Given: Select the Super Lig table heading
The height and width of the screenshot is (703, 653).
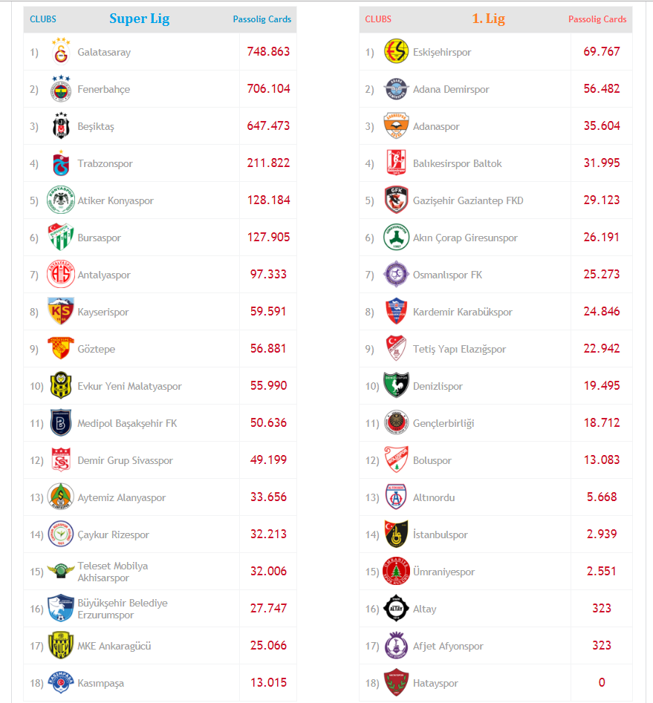Looking at the screenshot, I should click(x=139, y=19).
